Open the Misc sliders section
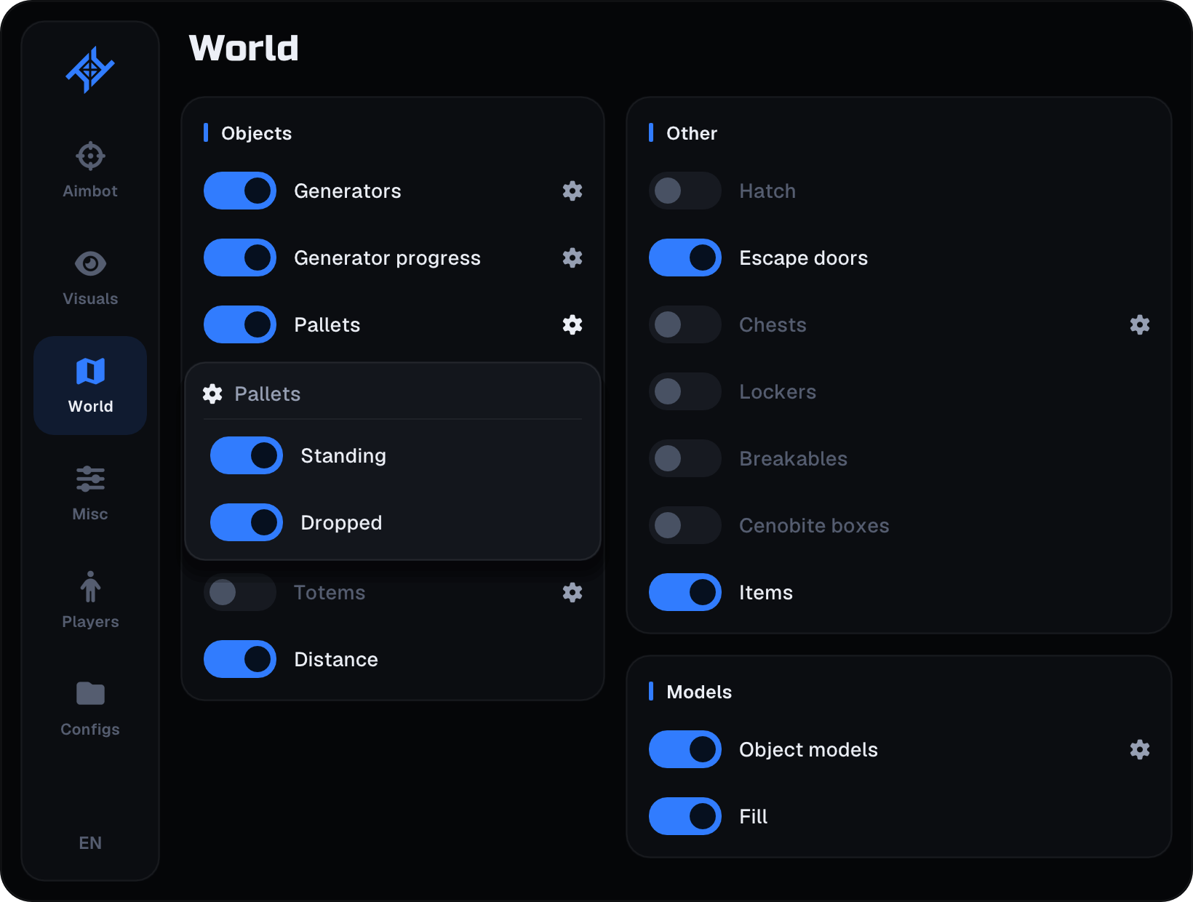Viewport: 1193px width, 902px height. coord(90,493)
